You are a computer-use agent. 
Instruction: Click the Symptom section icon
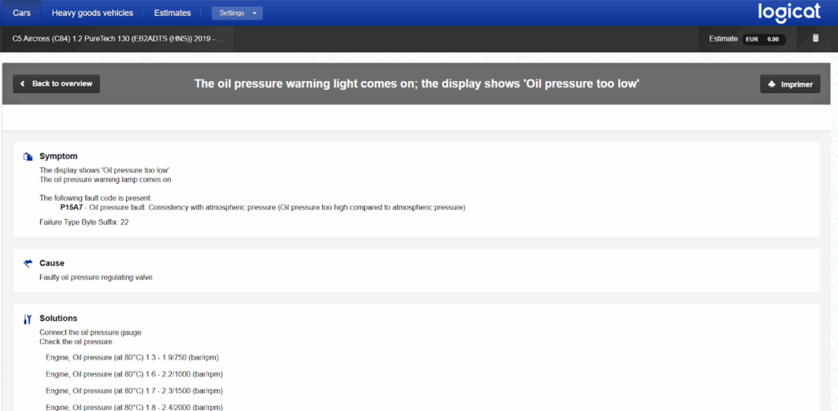coord(28,156)
